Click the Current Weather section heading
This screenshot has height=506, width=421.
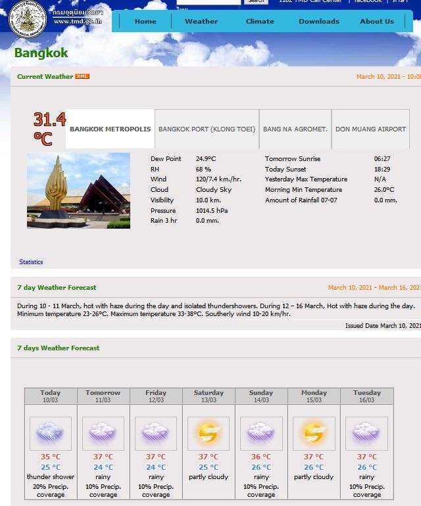coord(45,76)
